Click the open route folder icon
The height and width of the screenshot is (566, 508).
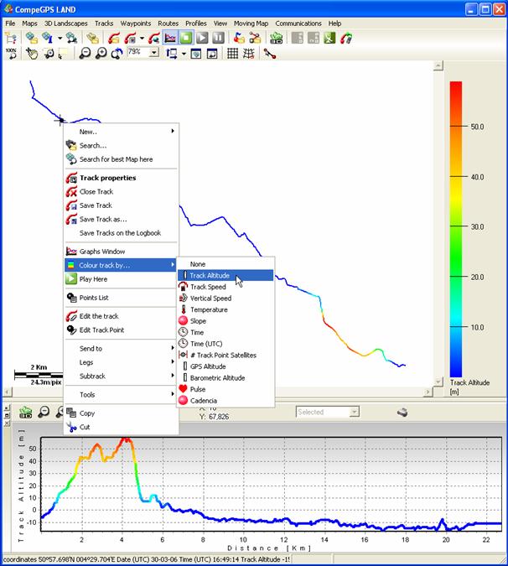click(255, 38)
